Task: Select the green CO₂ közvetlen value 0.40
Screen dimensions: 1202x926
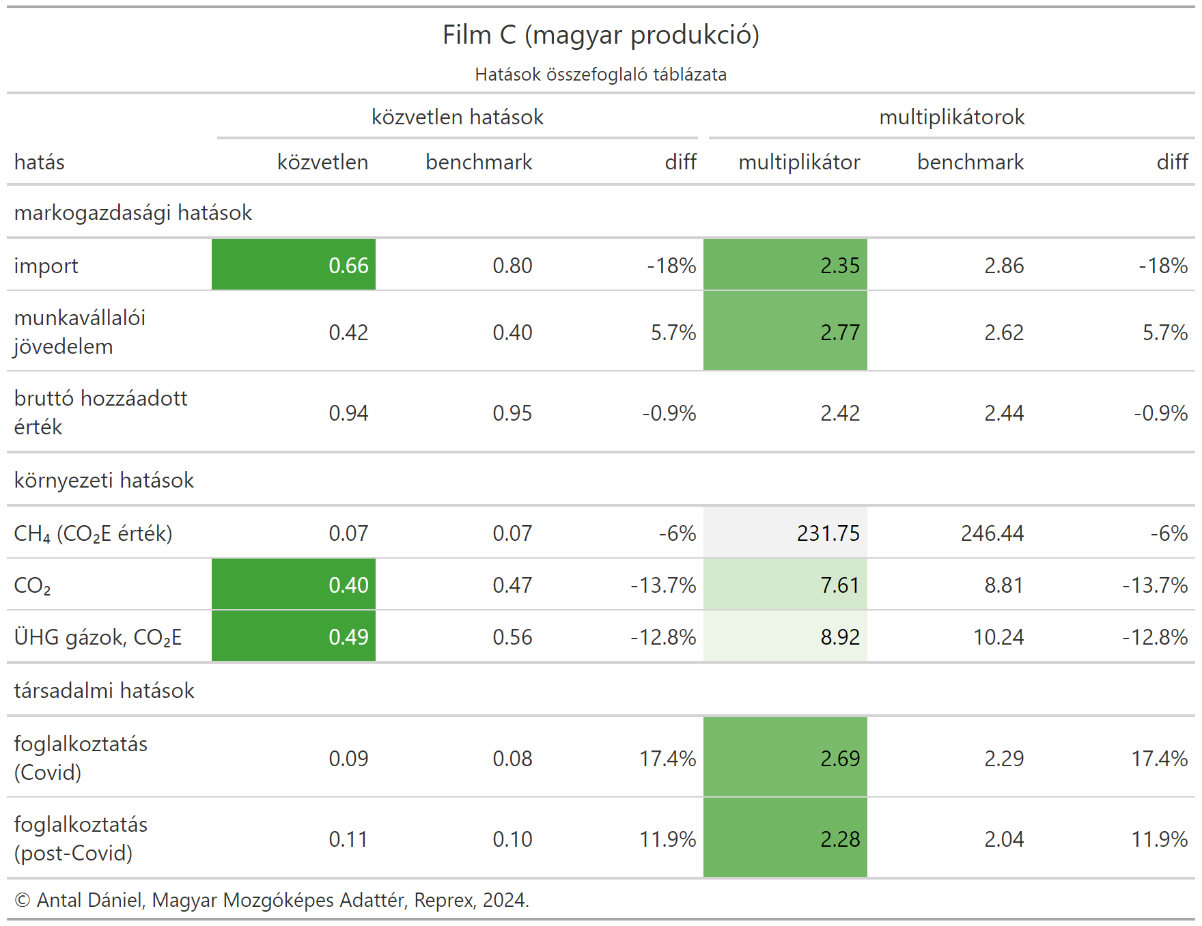Action: pyautogui.click(x=294, y=585)
